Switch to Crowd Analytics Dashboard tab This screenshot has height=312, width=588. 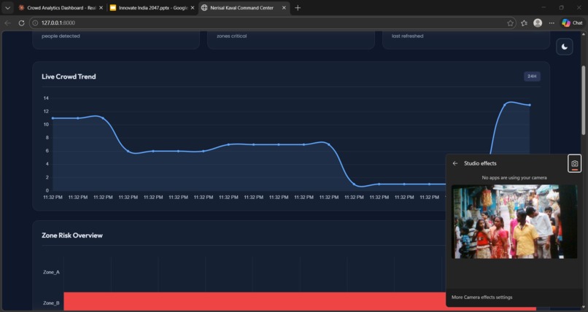tap(61, 7)
